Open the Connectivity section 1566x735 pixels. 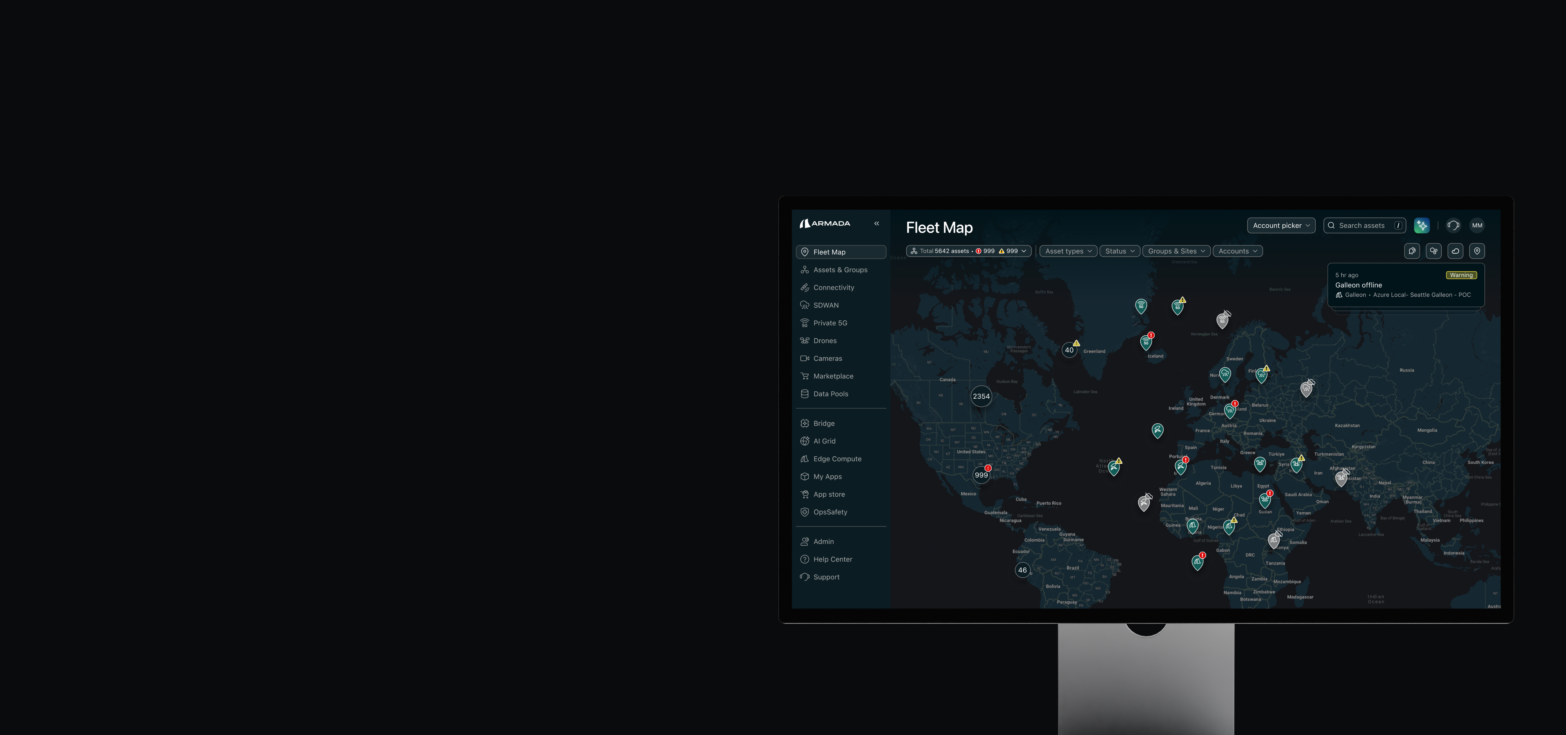tap(841, 288)
